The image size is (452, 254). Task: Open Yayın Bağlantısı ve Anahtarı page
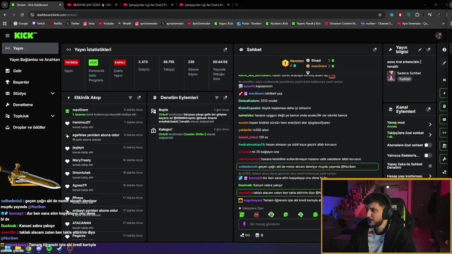tap(35, 60)
